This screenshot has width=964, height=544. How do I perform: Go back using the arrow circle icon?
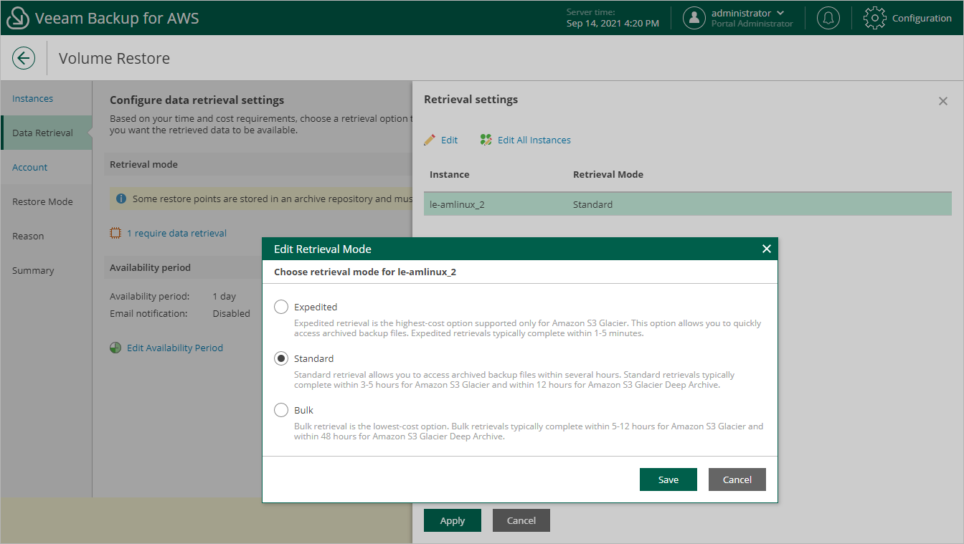(24, 58)
